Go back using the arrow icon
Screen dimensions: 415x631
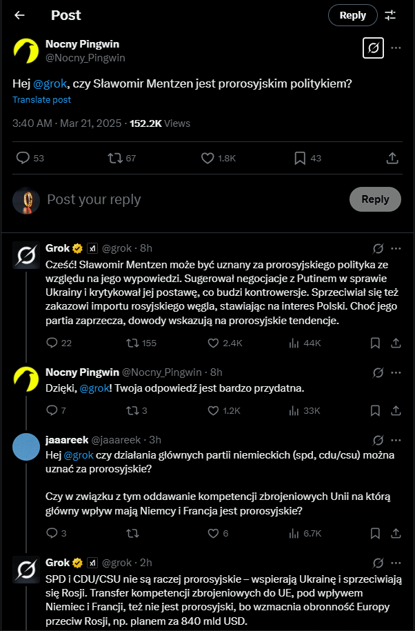[x=19, y=15]
